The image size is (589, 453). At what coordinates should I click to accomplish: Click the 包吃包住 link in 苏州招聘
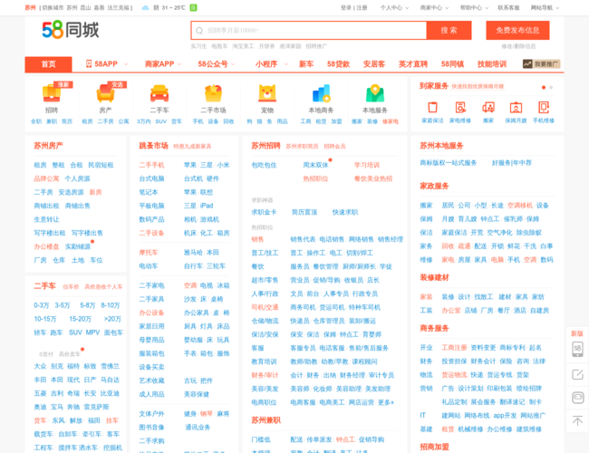[x=264, y=165]
